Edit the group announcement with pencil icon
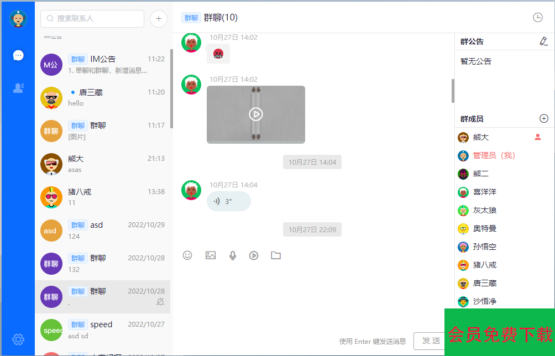The width and height of the screenshot is (555, 356). pyautogui.click(x=543, y=41)
